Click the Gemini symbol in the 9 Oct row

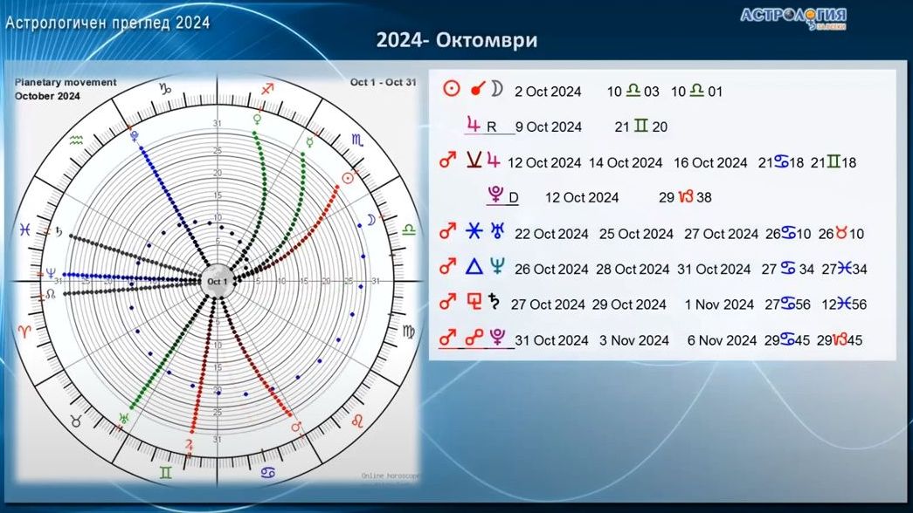640,126
